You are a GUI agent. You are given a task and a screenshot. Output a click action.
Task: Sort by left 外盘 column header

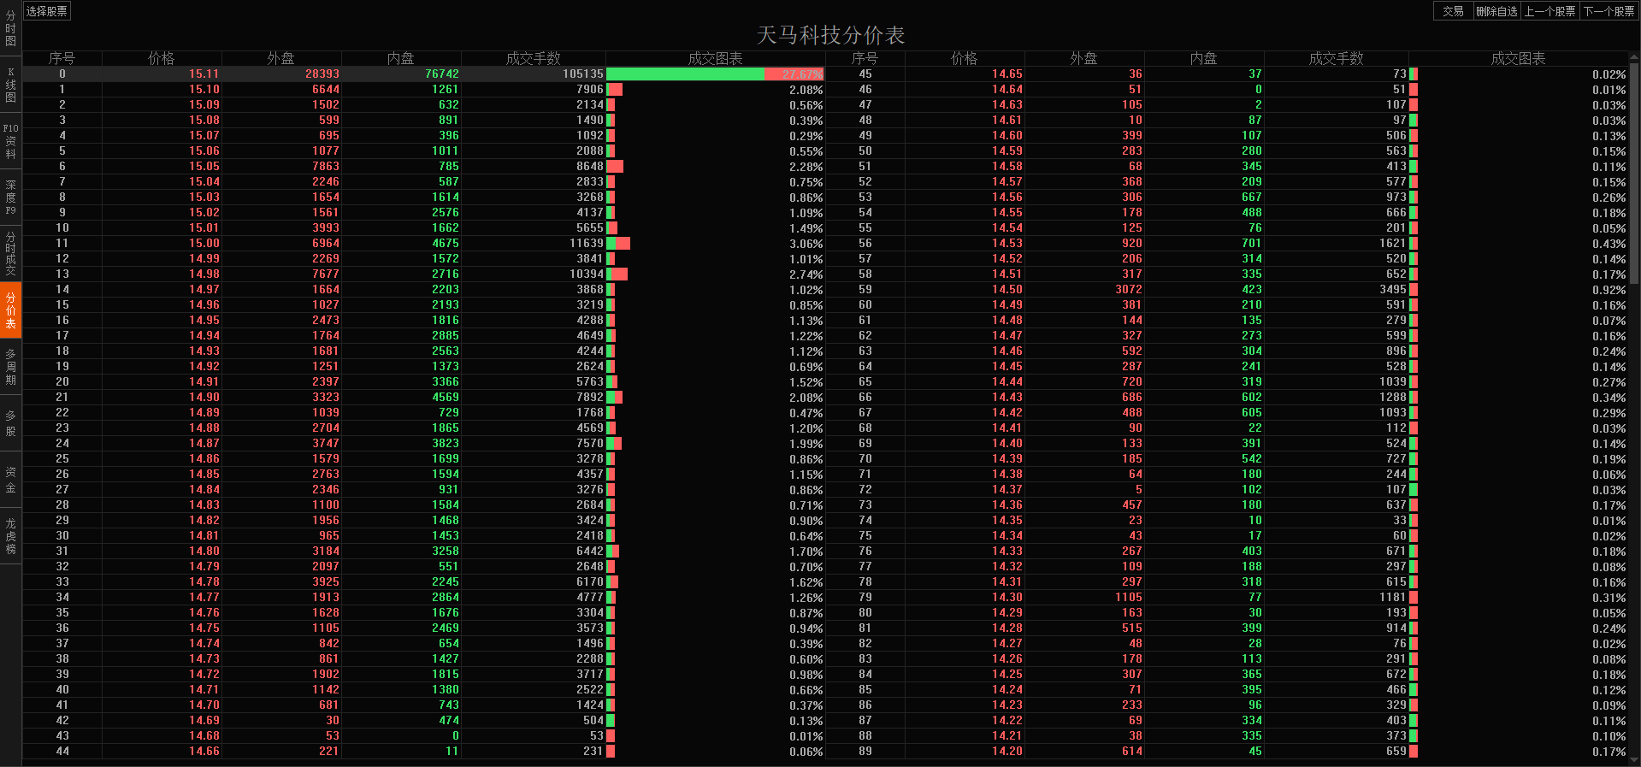(280, 58)
